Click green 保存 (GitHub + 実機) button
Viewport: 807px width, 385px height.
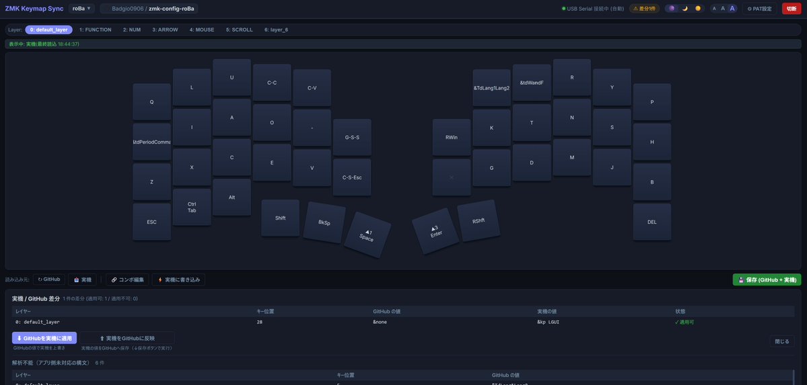click(x=767, y=280)
